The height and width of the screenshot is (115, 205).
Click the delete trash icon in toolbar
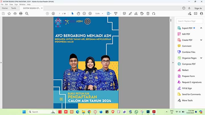point(148,13)
